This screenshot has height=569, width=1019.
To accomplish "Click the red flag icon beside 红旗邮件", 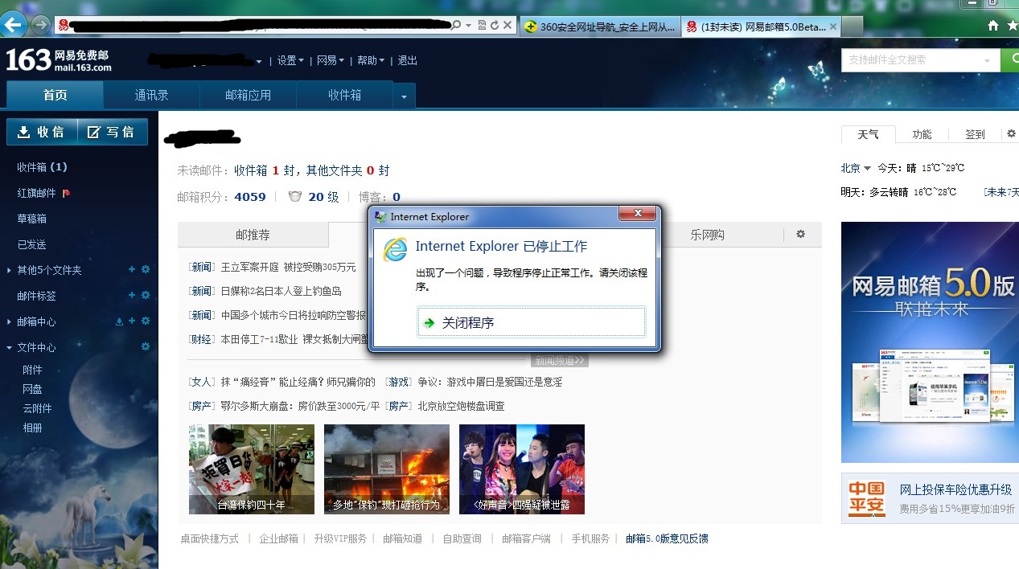I will tap(66, 193).
